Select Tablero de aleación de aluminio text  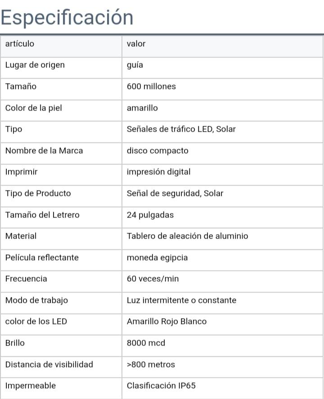(x=187, y=236)
